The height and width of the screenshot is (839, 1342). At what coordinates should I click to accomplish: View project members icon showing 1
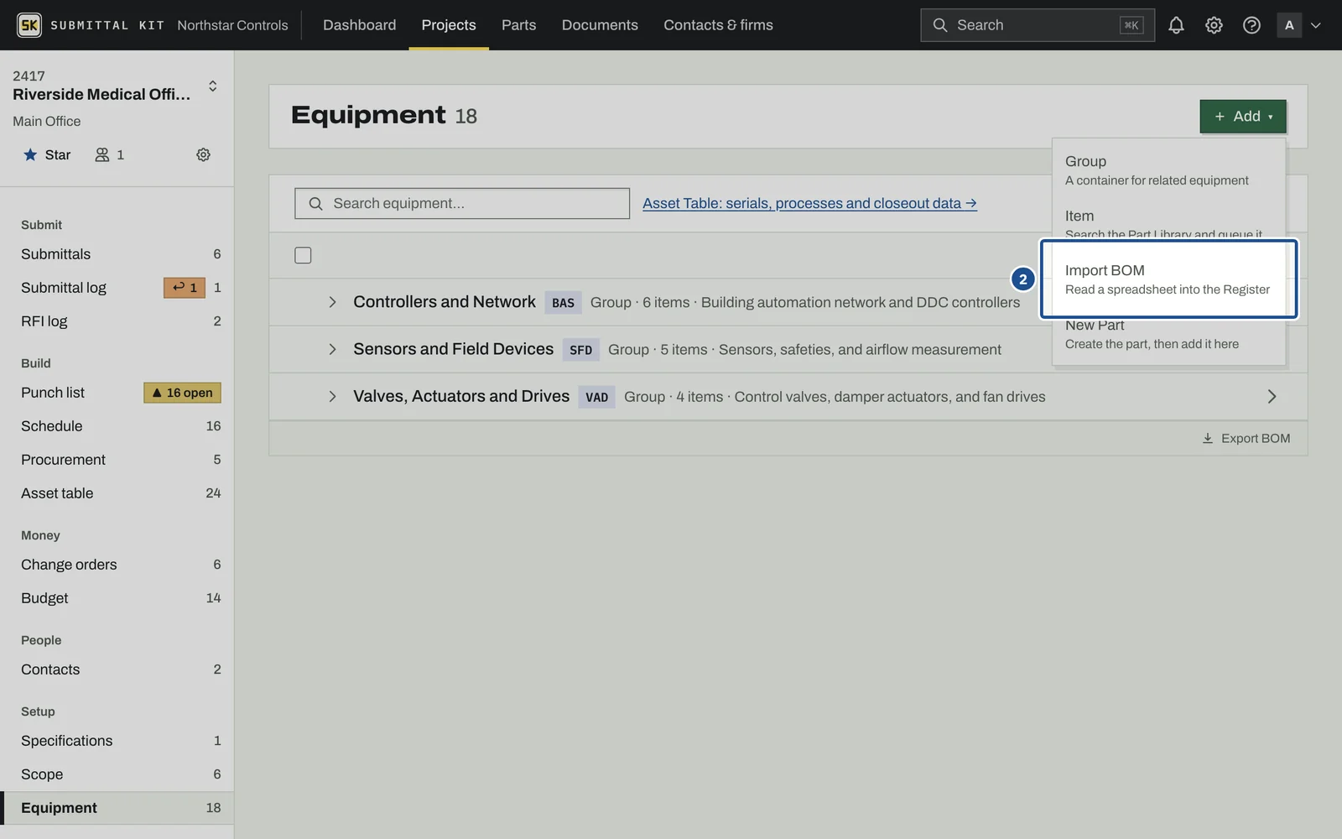click(109, 154)
